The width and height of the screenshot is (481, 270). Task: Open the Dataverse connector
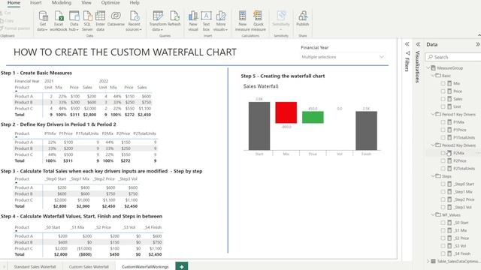pyautogui.click(x=116, y=18)
